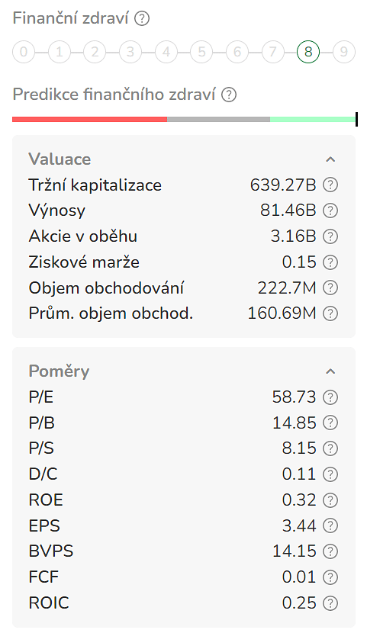Click the BVPS value 14.15
Image resolution: width=367 pixels, height=633 pixels.
coord(295,551)
